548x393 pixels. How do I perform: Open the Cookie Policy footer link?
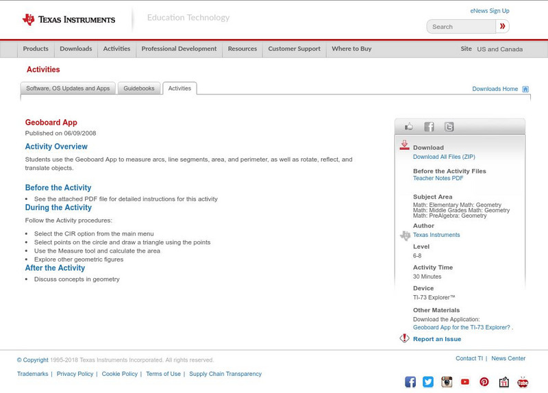click(x=119, y=374)
